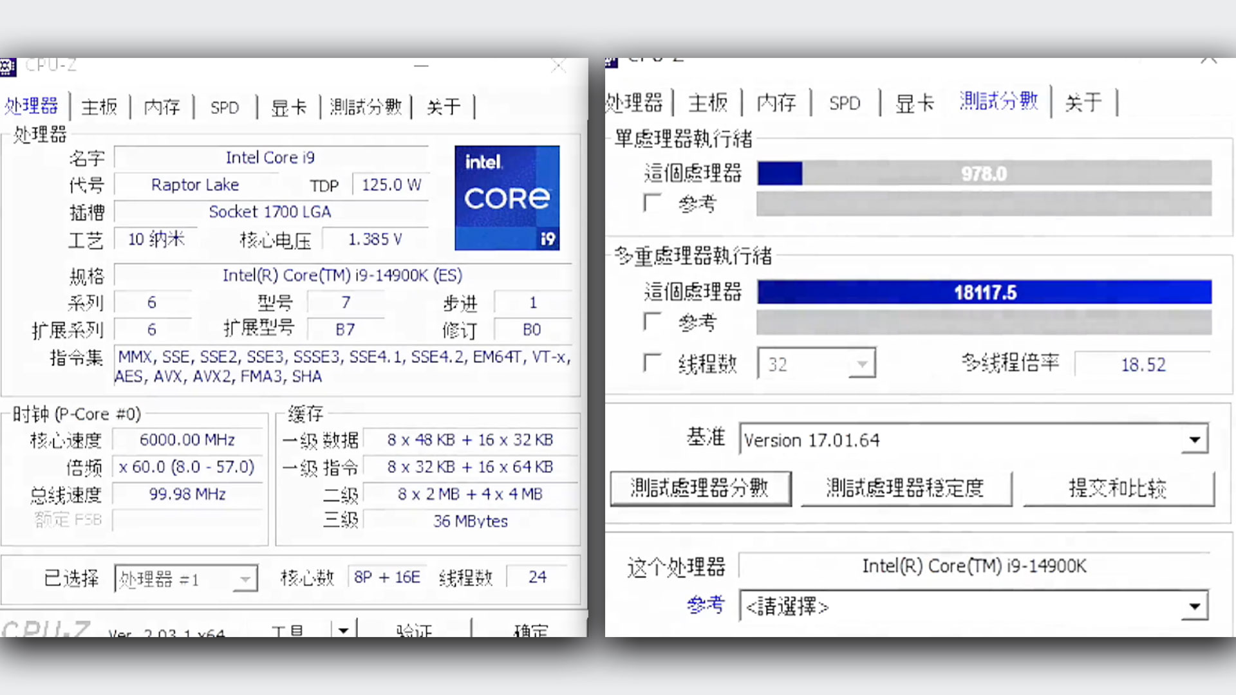The width and height of the screenshot is (1236, 695).
Task: Open the 基准 Version 17.01.64 dropdown
Action: (x=973, y=440)
